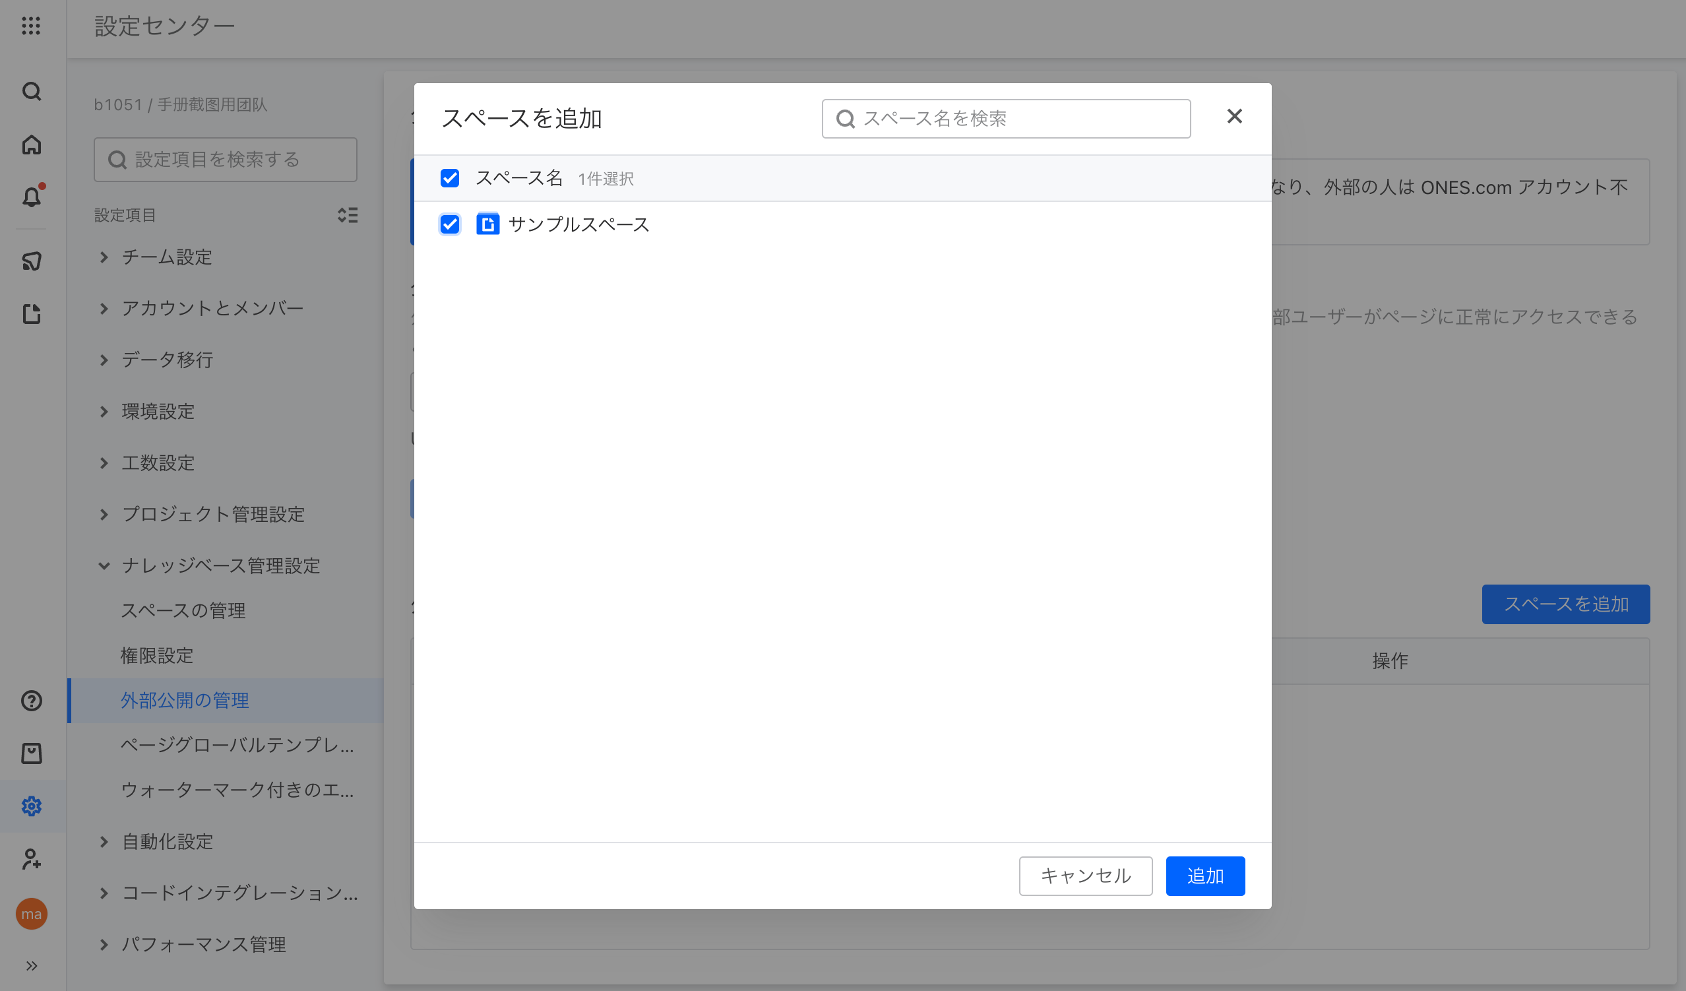
Task: Select the スペースの管理 menu item
Action: tap(183, 610)
